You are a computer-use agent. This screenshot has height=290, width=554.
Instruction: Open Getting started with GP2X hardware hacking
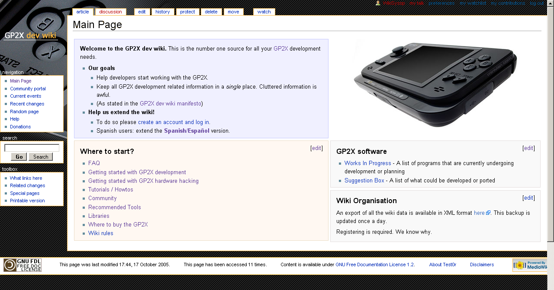[x=143, y=181]
